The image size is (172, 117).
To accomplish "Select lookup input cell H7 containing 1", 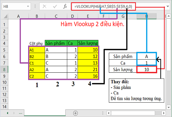I will pyautogui.click(x=147, y=63).
